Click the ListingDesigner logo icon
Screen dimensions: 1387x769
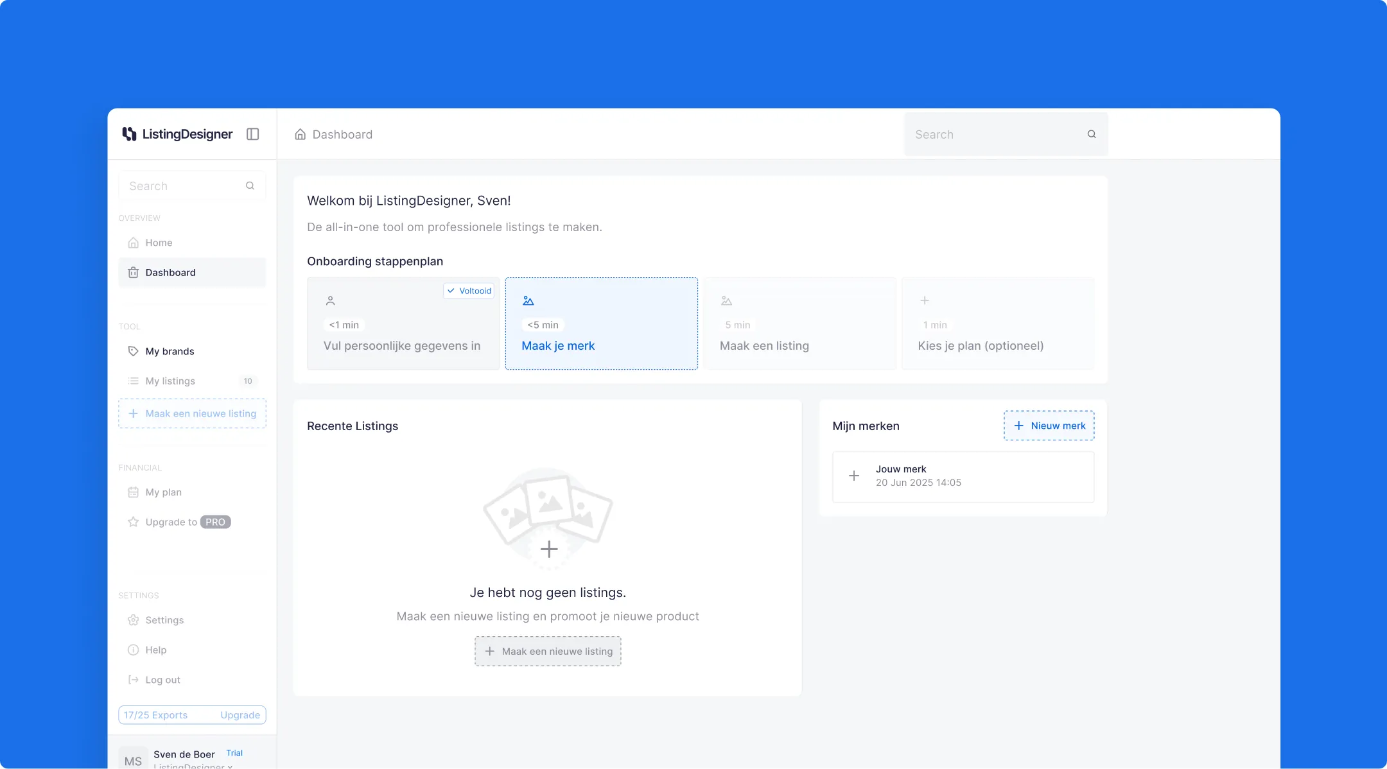129,134
